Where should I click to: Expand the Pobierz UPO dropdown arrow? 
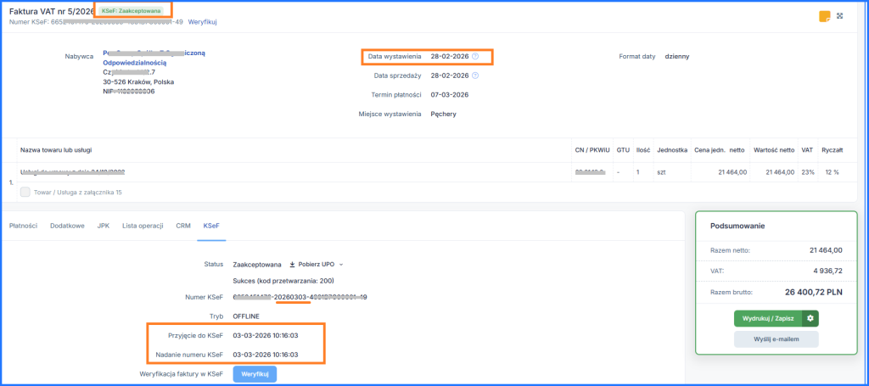click(x=341, y=265)
